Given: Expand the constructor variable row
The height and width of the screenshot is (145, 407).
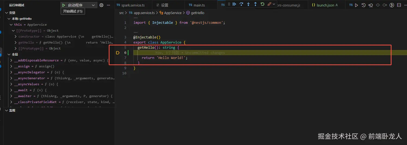Looking at the screenshot, I should click(x=15, y=37).
